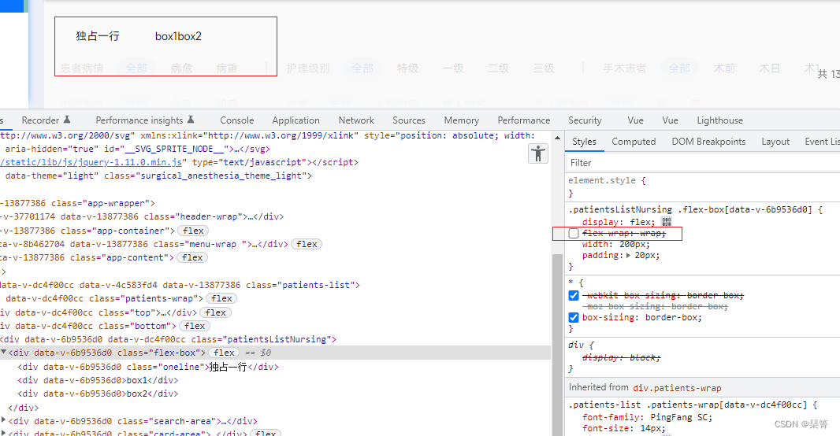Click flex badge beside class bottom div
Image resolution: width=840 pixels, height=436 pixels.
(x=195, y=326)
